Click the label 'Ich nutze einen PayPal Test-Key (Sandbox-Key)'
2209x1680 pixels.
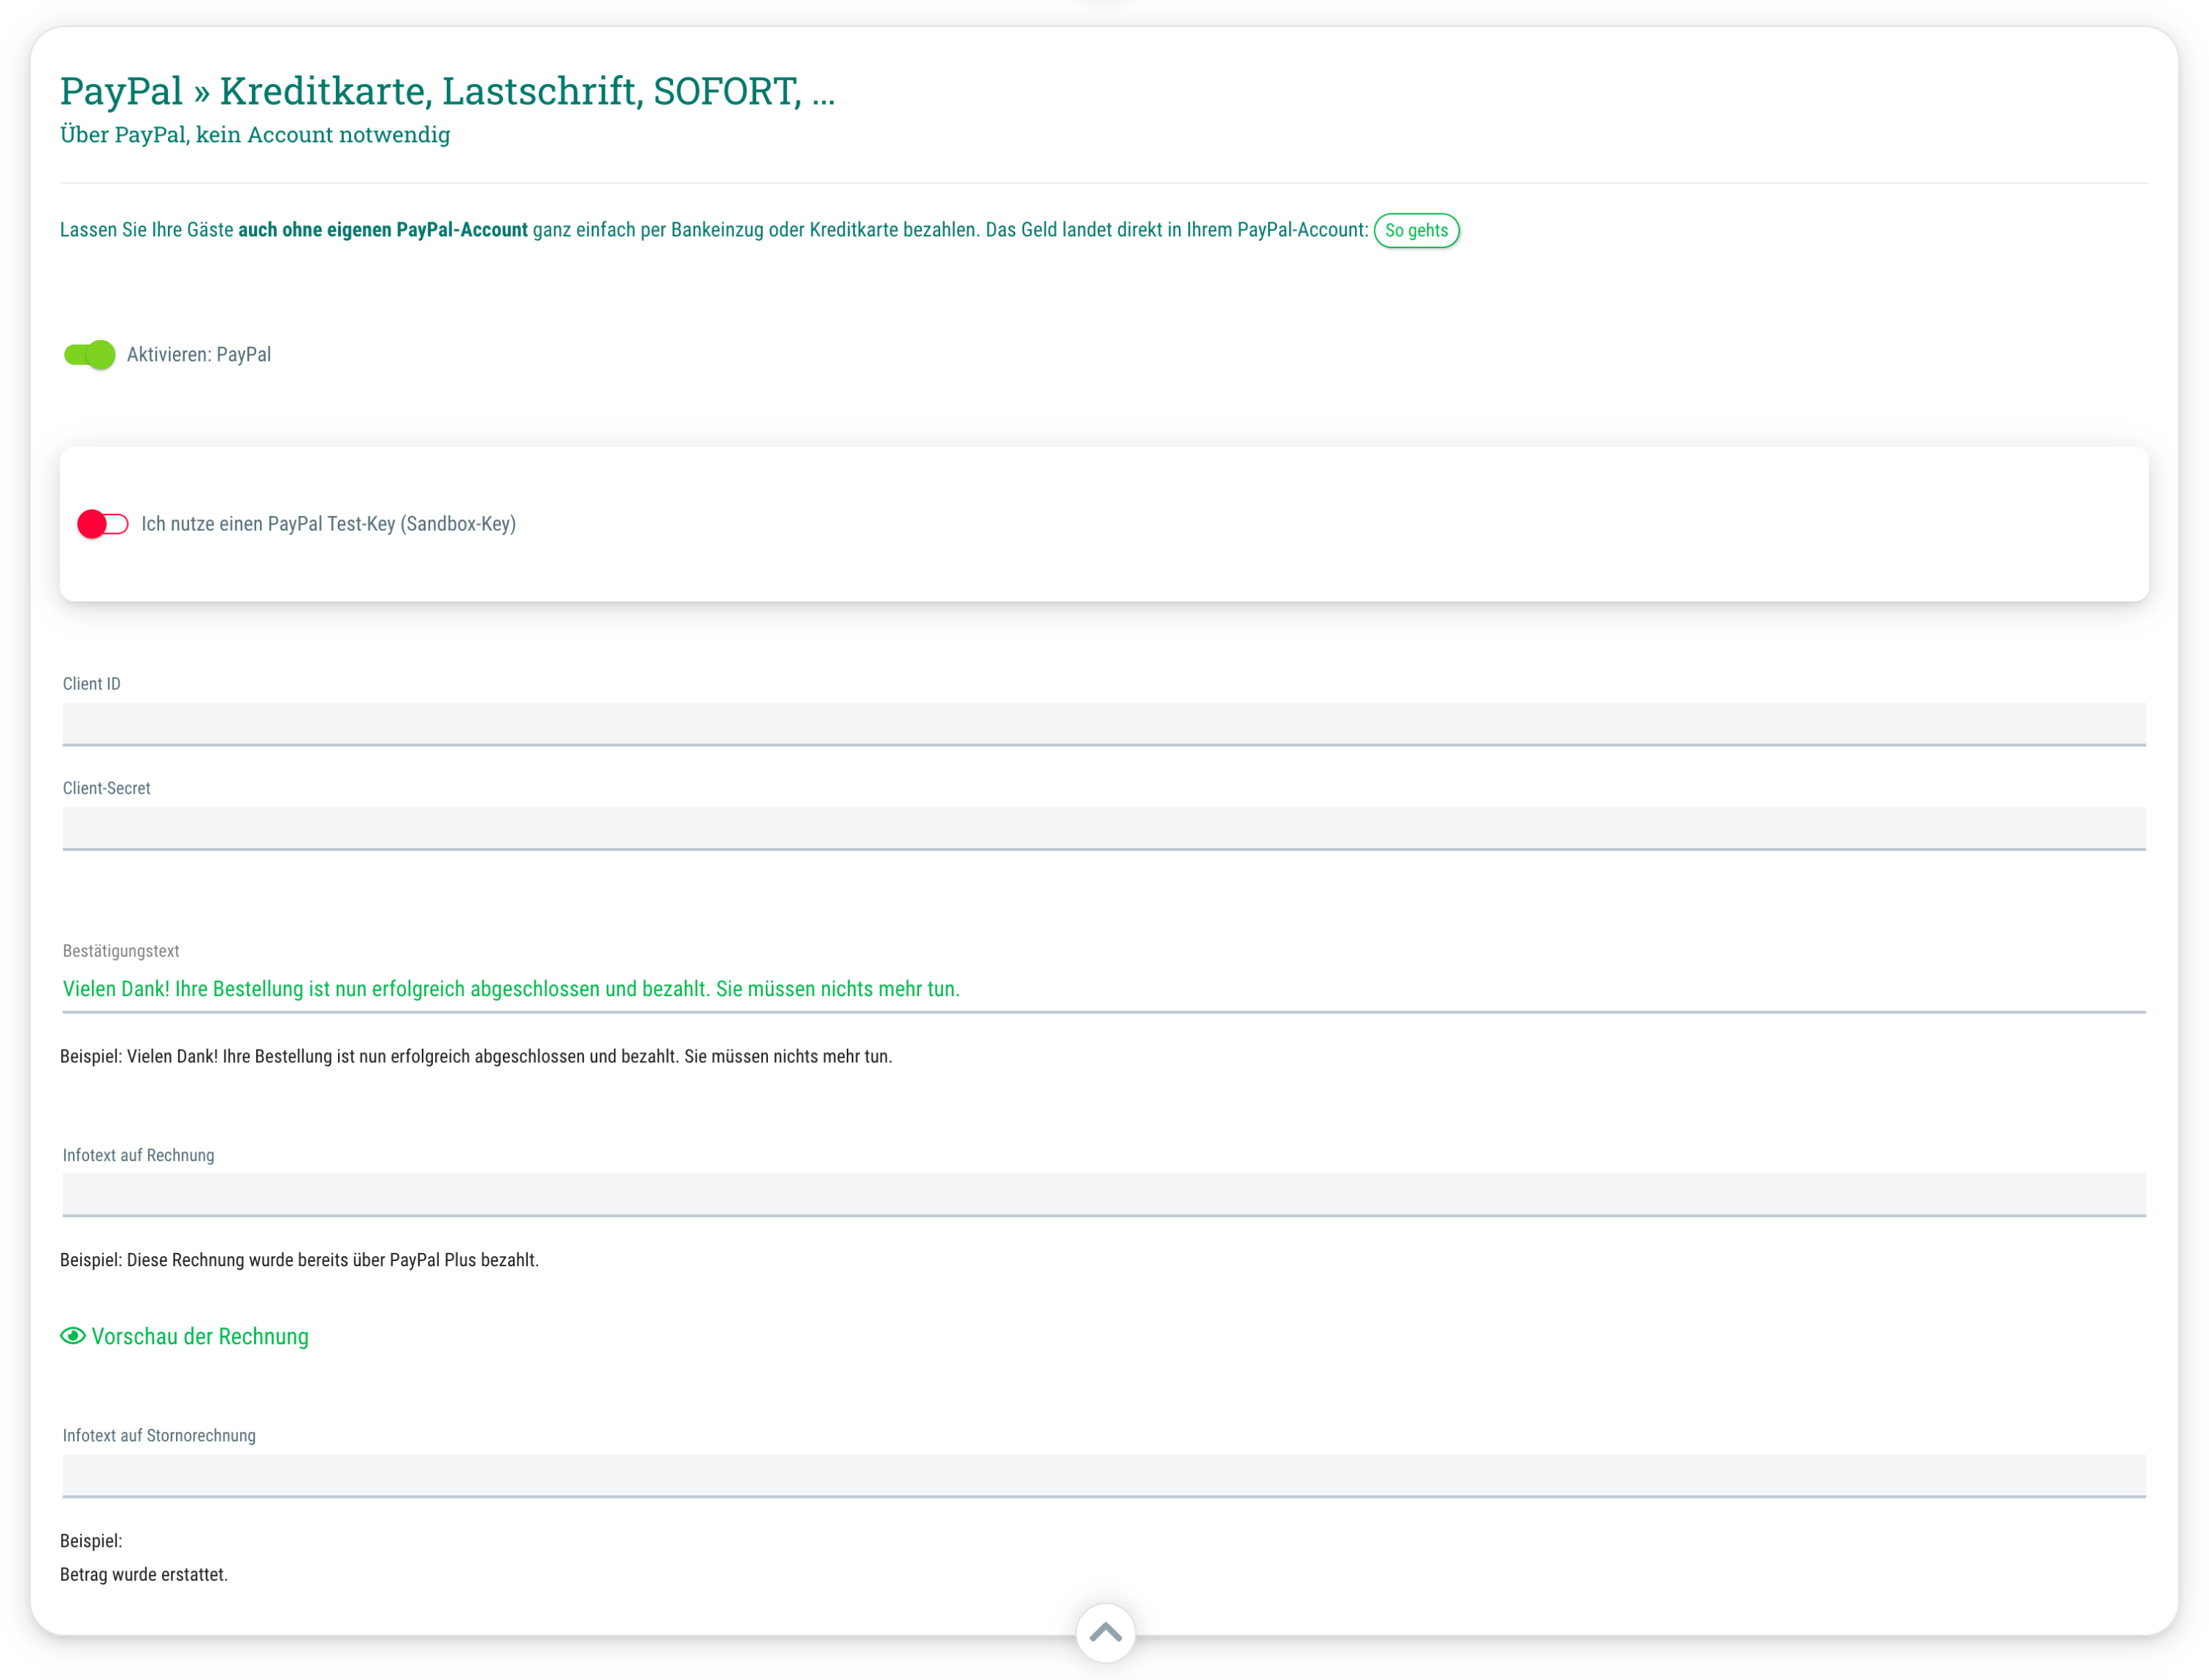(329, 524)
